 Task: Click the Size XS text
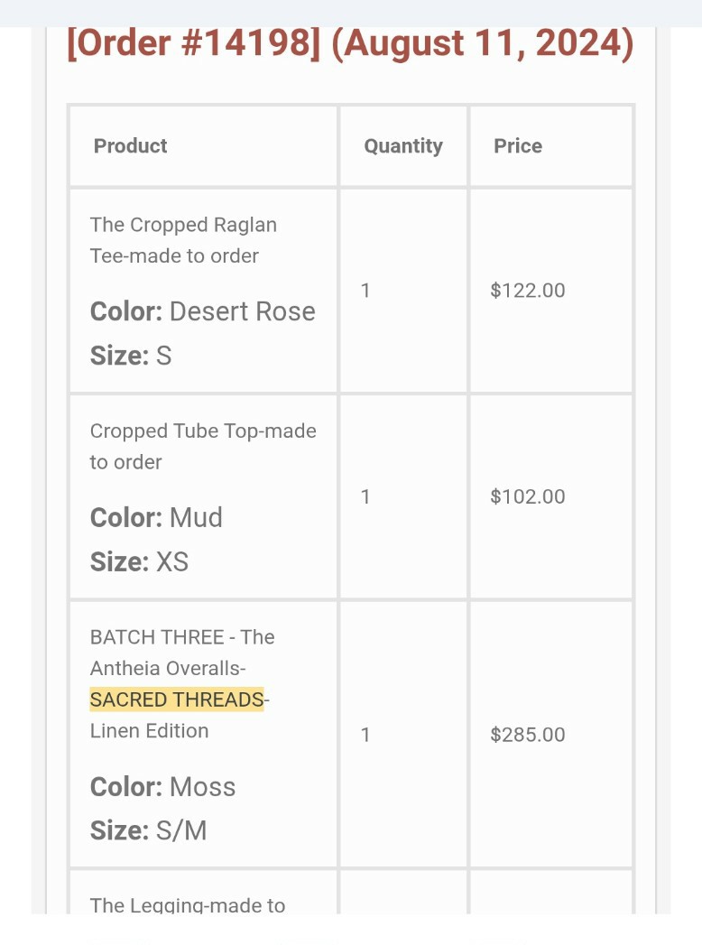point(140,561)
